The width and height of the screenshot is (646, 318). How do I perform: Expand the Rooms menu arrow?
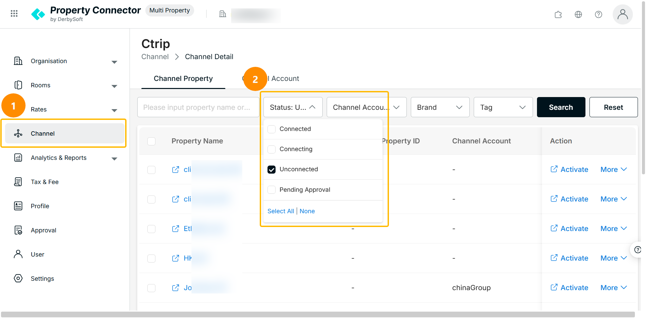114,86
